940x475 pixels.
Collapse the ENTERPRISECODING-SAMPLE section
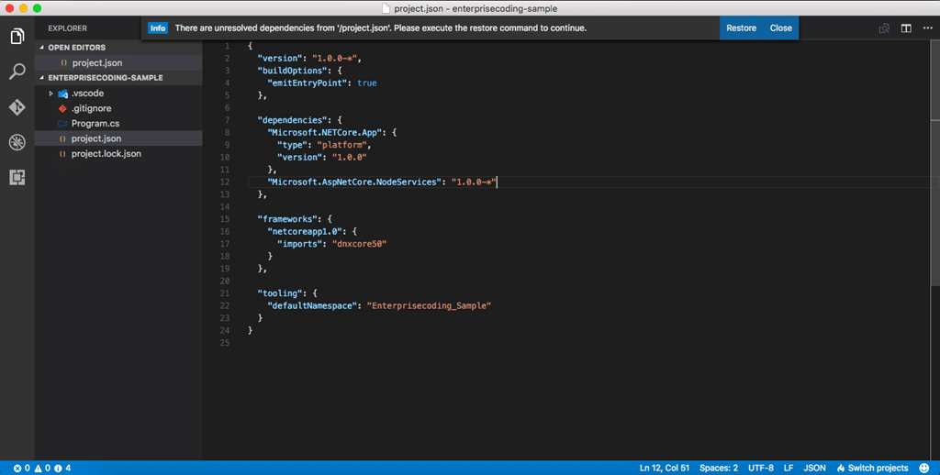(x=42, y=78)
